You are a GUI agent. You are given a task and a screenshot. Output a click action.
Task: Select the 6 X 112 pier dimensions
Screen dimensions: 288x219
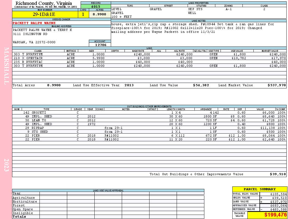click(178, 136)
